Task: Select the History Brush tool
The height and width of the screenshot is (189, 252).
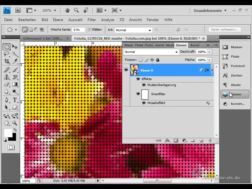Action: pyautogui.click(x=15, y=77)
